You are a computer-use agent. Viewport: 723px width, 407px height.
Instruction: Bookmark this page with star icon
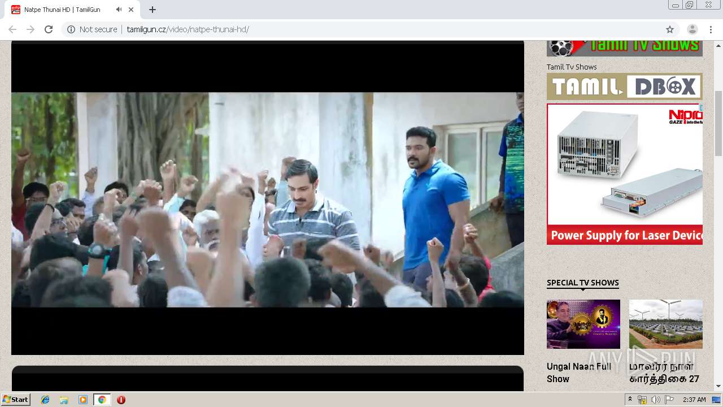tap(670, 29)
